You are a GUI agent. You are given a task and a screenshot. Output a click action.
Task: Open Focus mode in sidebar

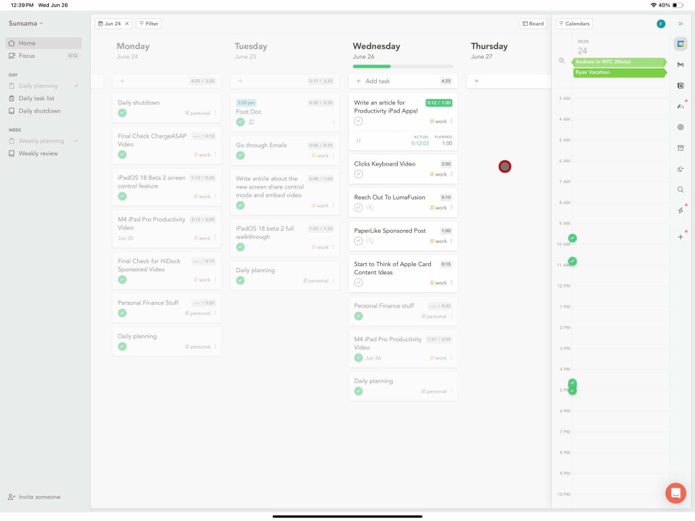27,56
